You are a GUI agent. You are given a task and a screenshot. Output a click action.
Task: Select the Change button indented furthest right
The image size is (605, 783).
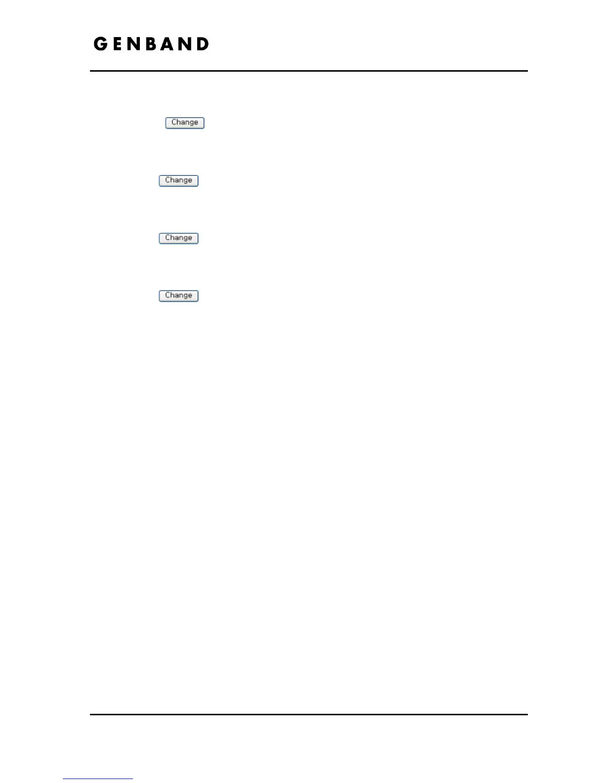[x=184, y=123]
